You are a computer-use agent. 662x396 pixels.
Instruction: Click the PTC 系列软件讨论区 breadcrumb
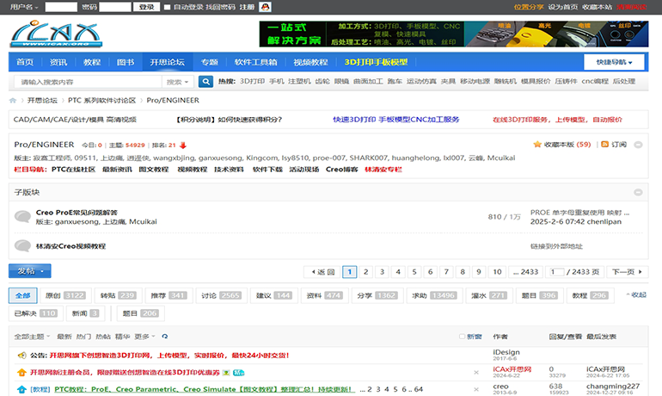(x=101, y=101)
